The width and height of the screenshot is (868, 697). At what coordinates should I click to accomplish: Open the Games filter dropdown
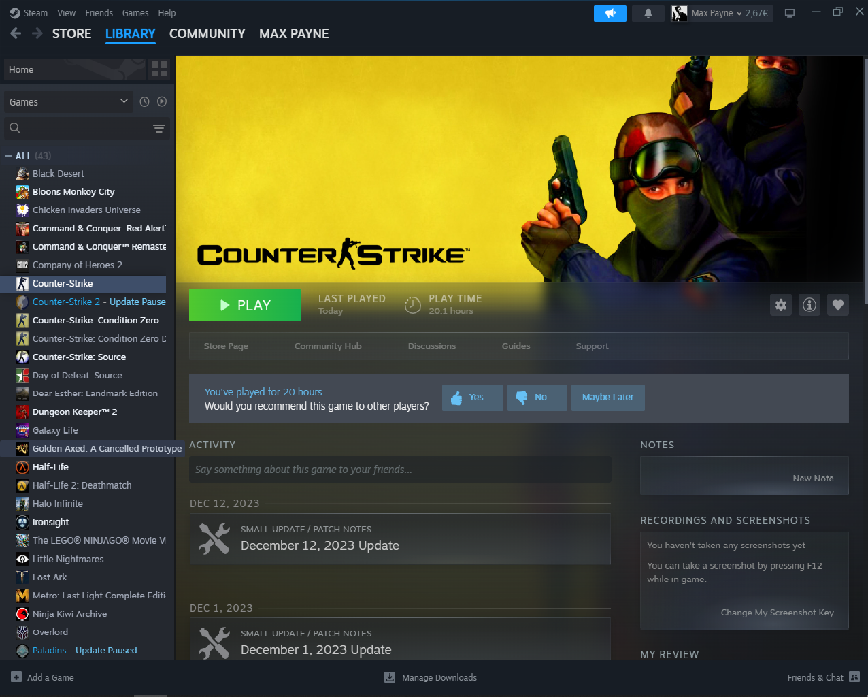point(68,101)
